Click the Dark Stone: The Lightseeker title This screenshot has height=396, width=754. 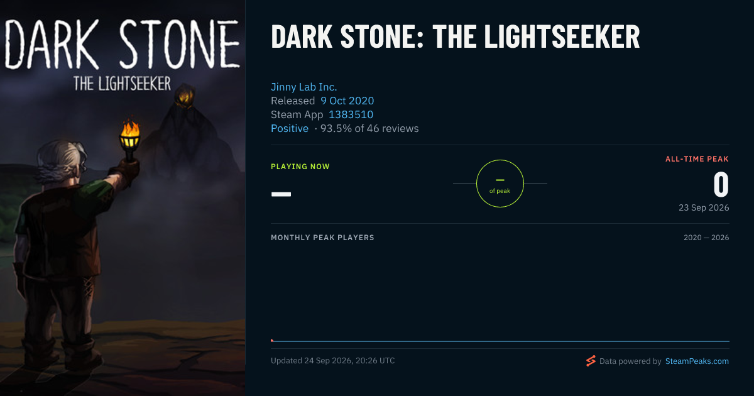click(456, 37)
